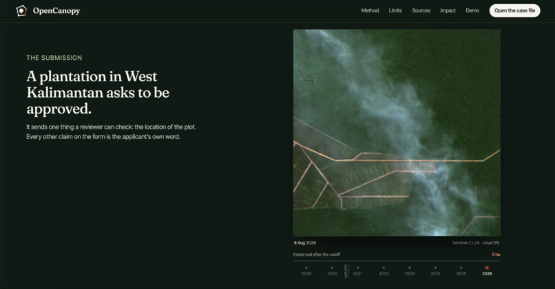Select the active 2026 timeline marker
The width and height of the screenshot is (555, 289).
(487, 271)
